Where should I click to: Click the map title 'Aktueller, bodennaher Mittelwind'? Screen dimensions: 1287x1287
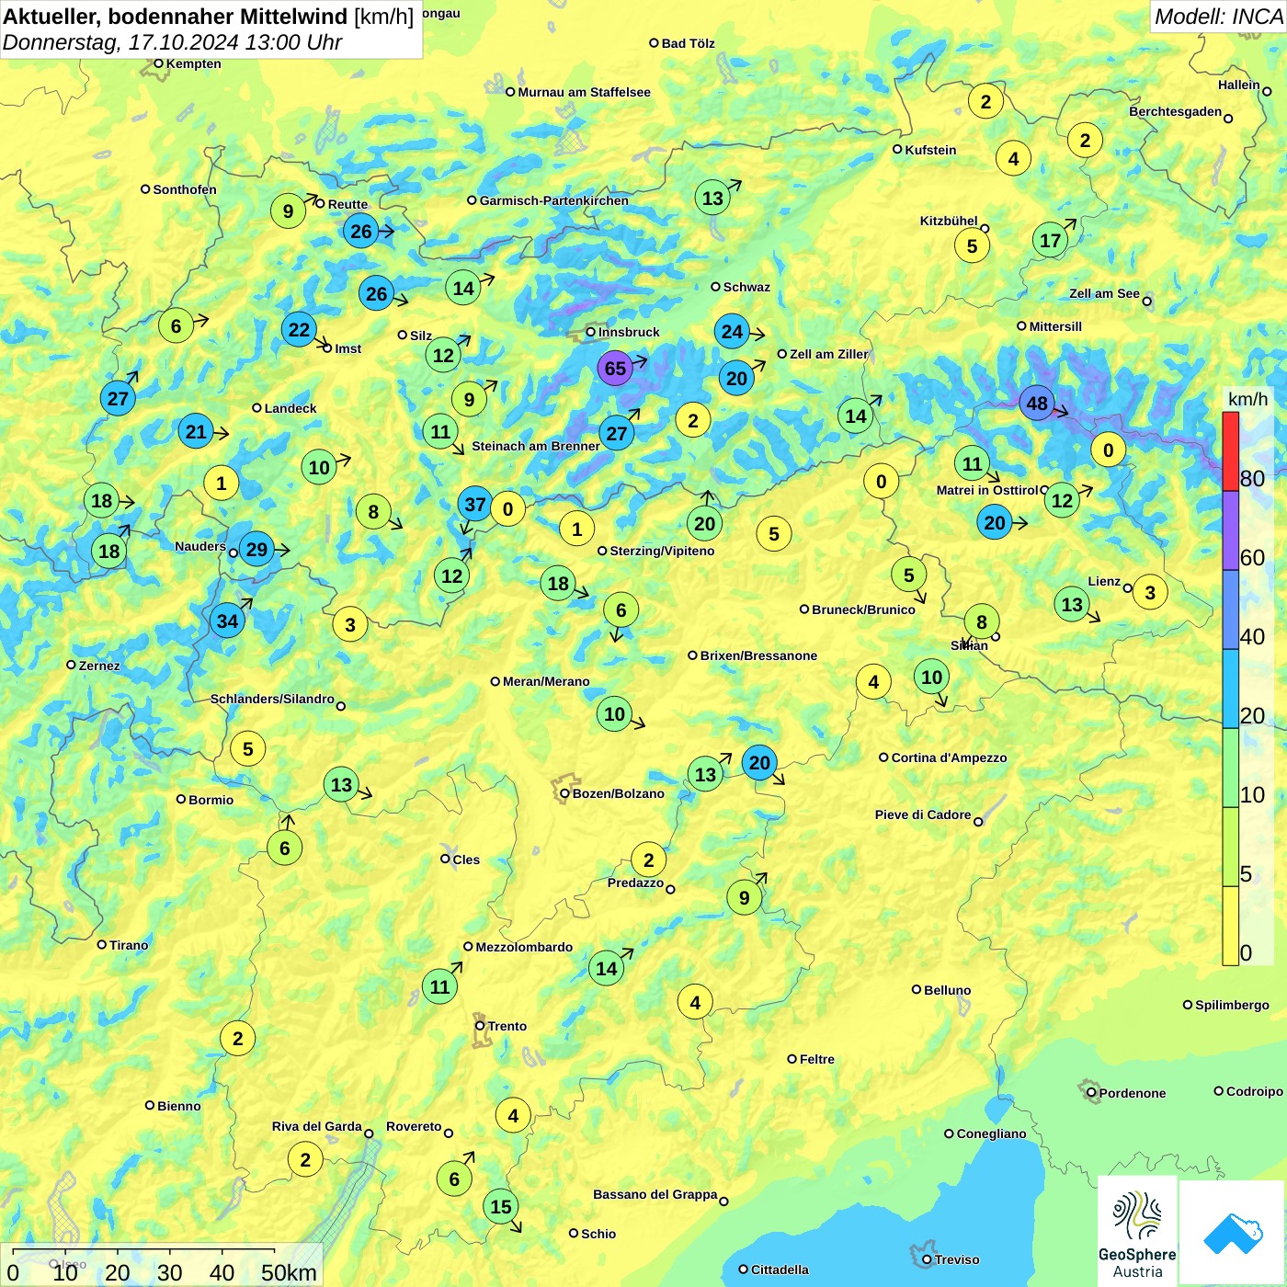click(x=176, y=17)
